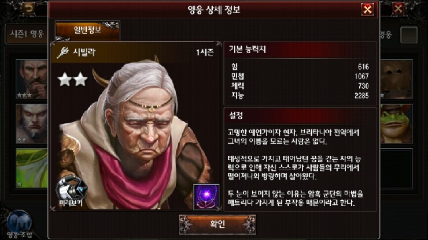
Task: Click the back arrow icon at top left
Action: coord(29,9)
